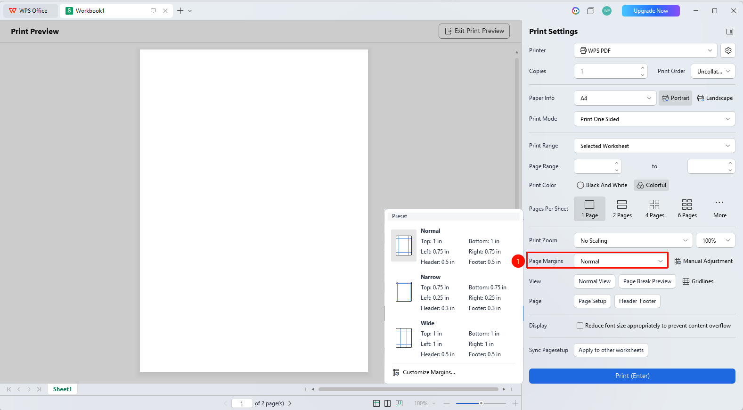Screen dimensions: 743x410
Task: Open Manual Adjustment for margins
Action: tap(703, 261)
